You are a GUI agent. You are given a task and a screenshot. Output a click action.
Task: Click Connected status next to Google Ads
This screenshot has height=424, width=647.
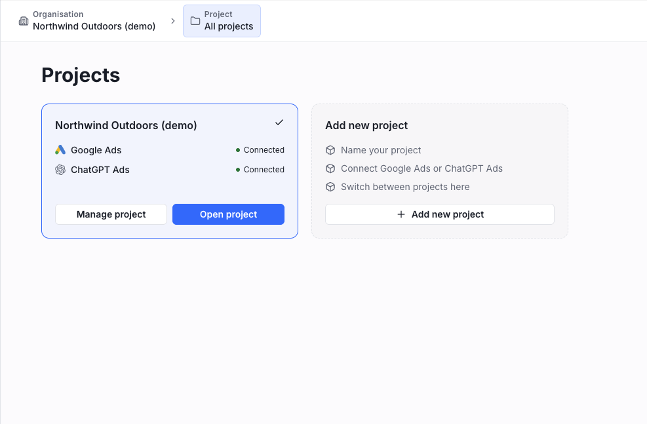(264, 150)
